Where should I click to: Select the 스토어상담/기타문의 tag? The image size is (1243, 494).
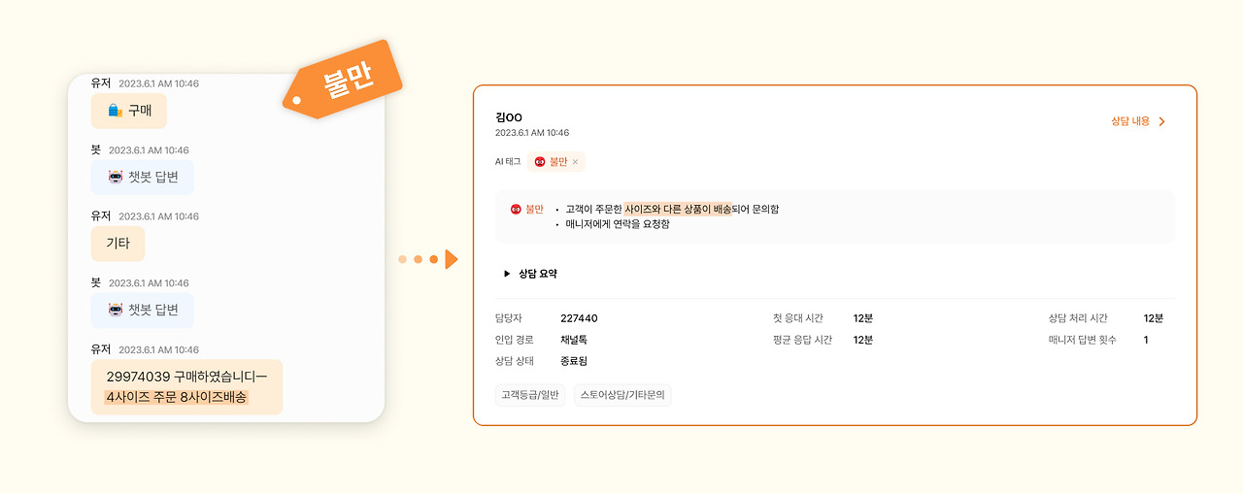coord(622,395)
